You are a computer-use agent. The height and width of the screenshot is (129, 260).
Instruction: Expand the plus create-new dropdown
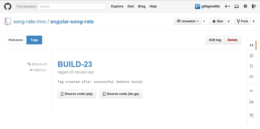click(227, 6)
